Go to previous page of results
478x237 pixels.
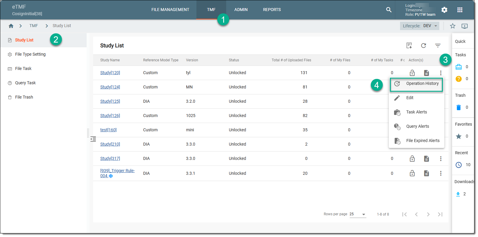point(416,214)
